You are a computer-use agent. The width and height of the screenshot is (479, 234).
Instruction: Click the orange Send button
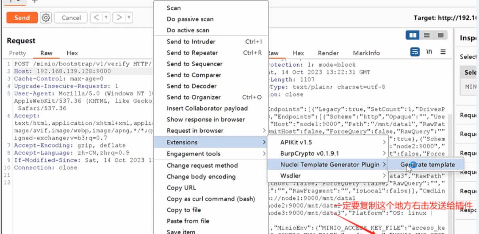point(22,18)
